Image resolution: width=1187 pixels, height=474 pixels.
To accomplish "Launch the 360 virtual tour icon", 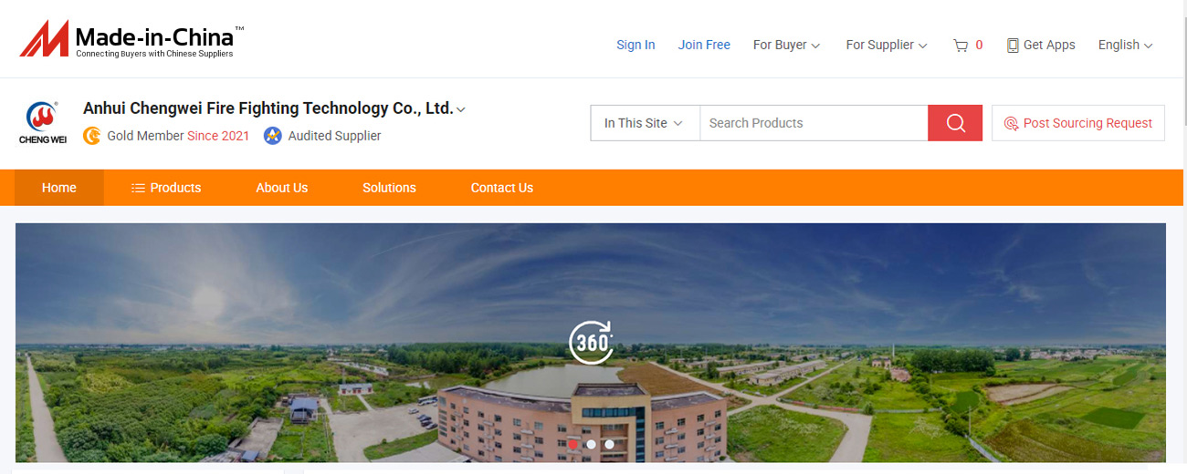I will coord(591,343).
